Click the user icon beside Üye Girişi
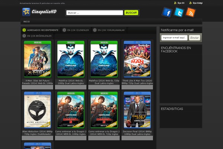The width and height of the screenshot is (223, 149). (x=191, y=3)
